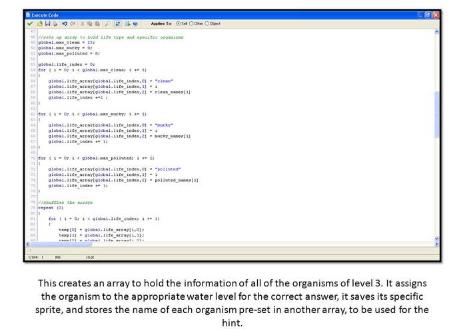Image resolution: width=463 pixels, height=329 pixels.
Task: Click the check syntax icon
Action: (x=127, y=23)
